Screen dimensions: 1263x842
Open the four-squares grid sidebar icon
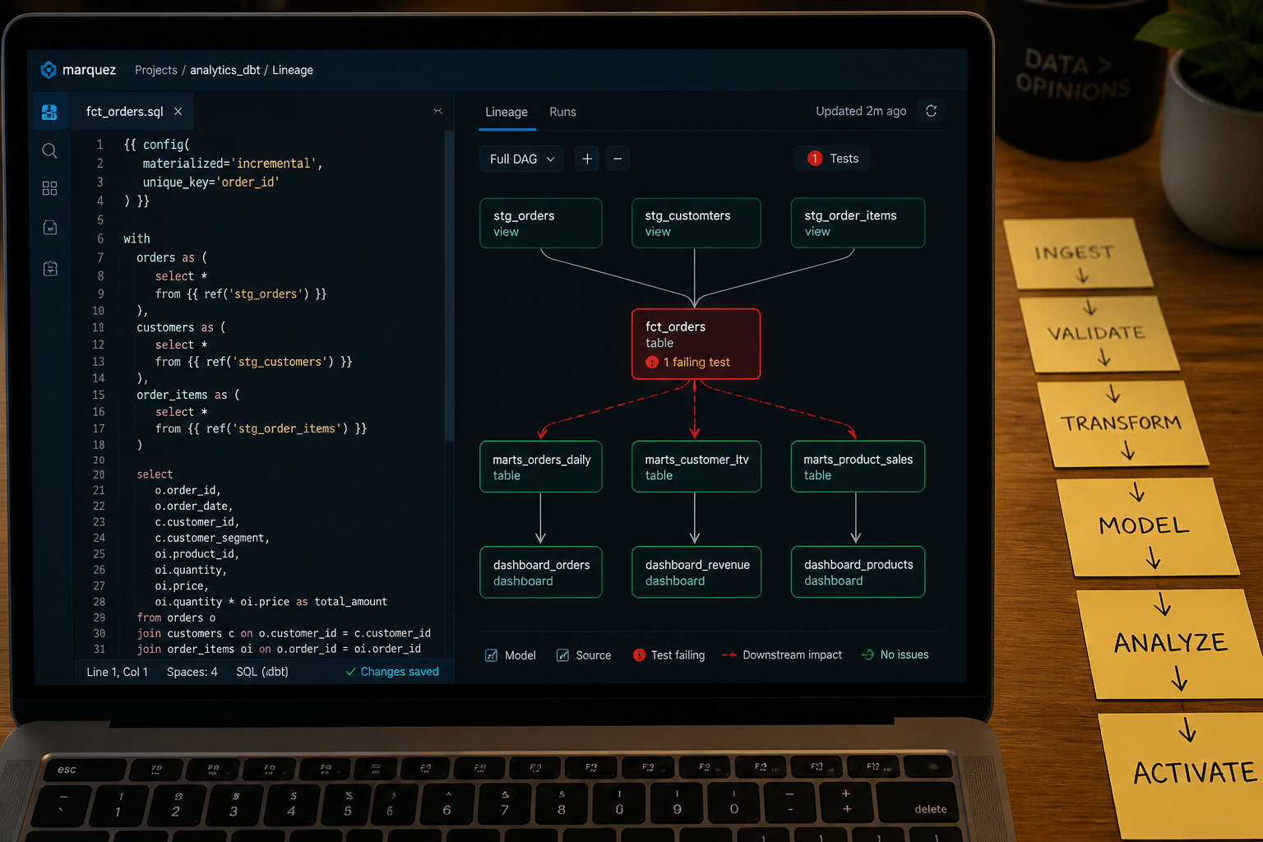coord(49,188)
